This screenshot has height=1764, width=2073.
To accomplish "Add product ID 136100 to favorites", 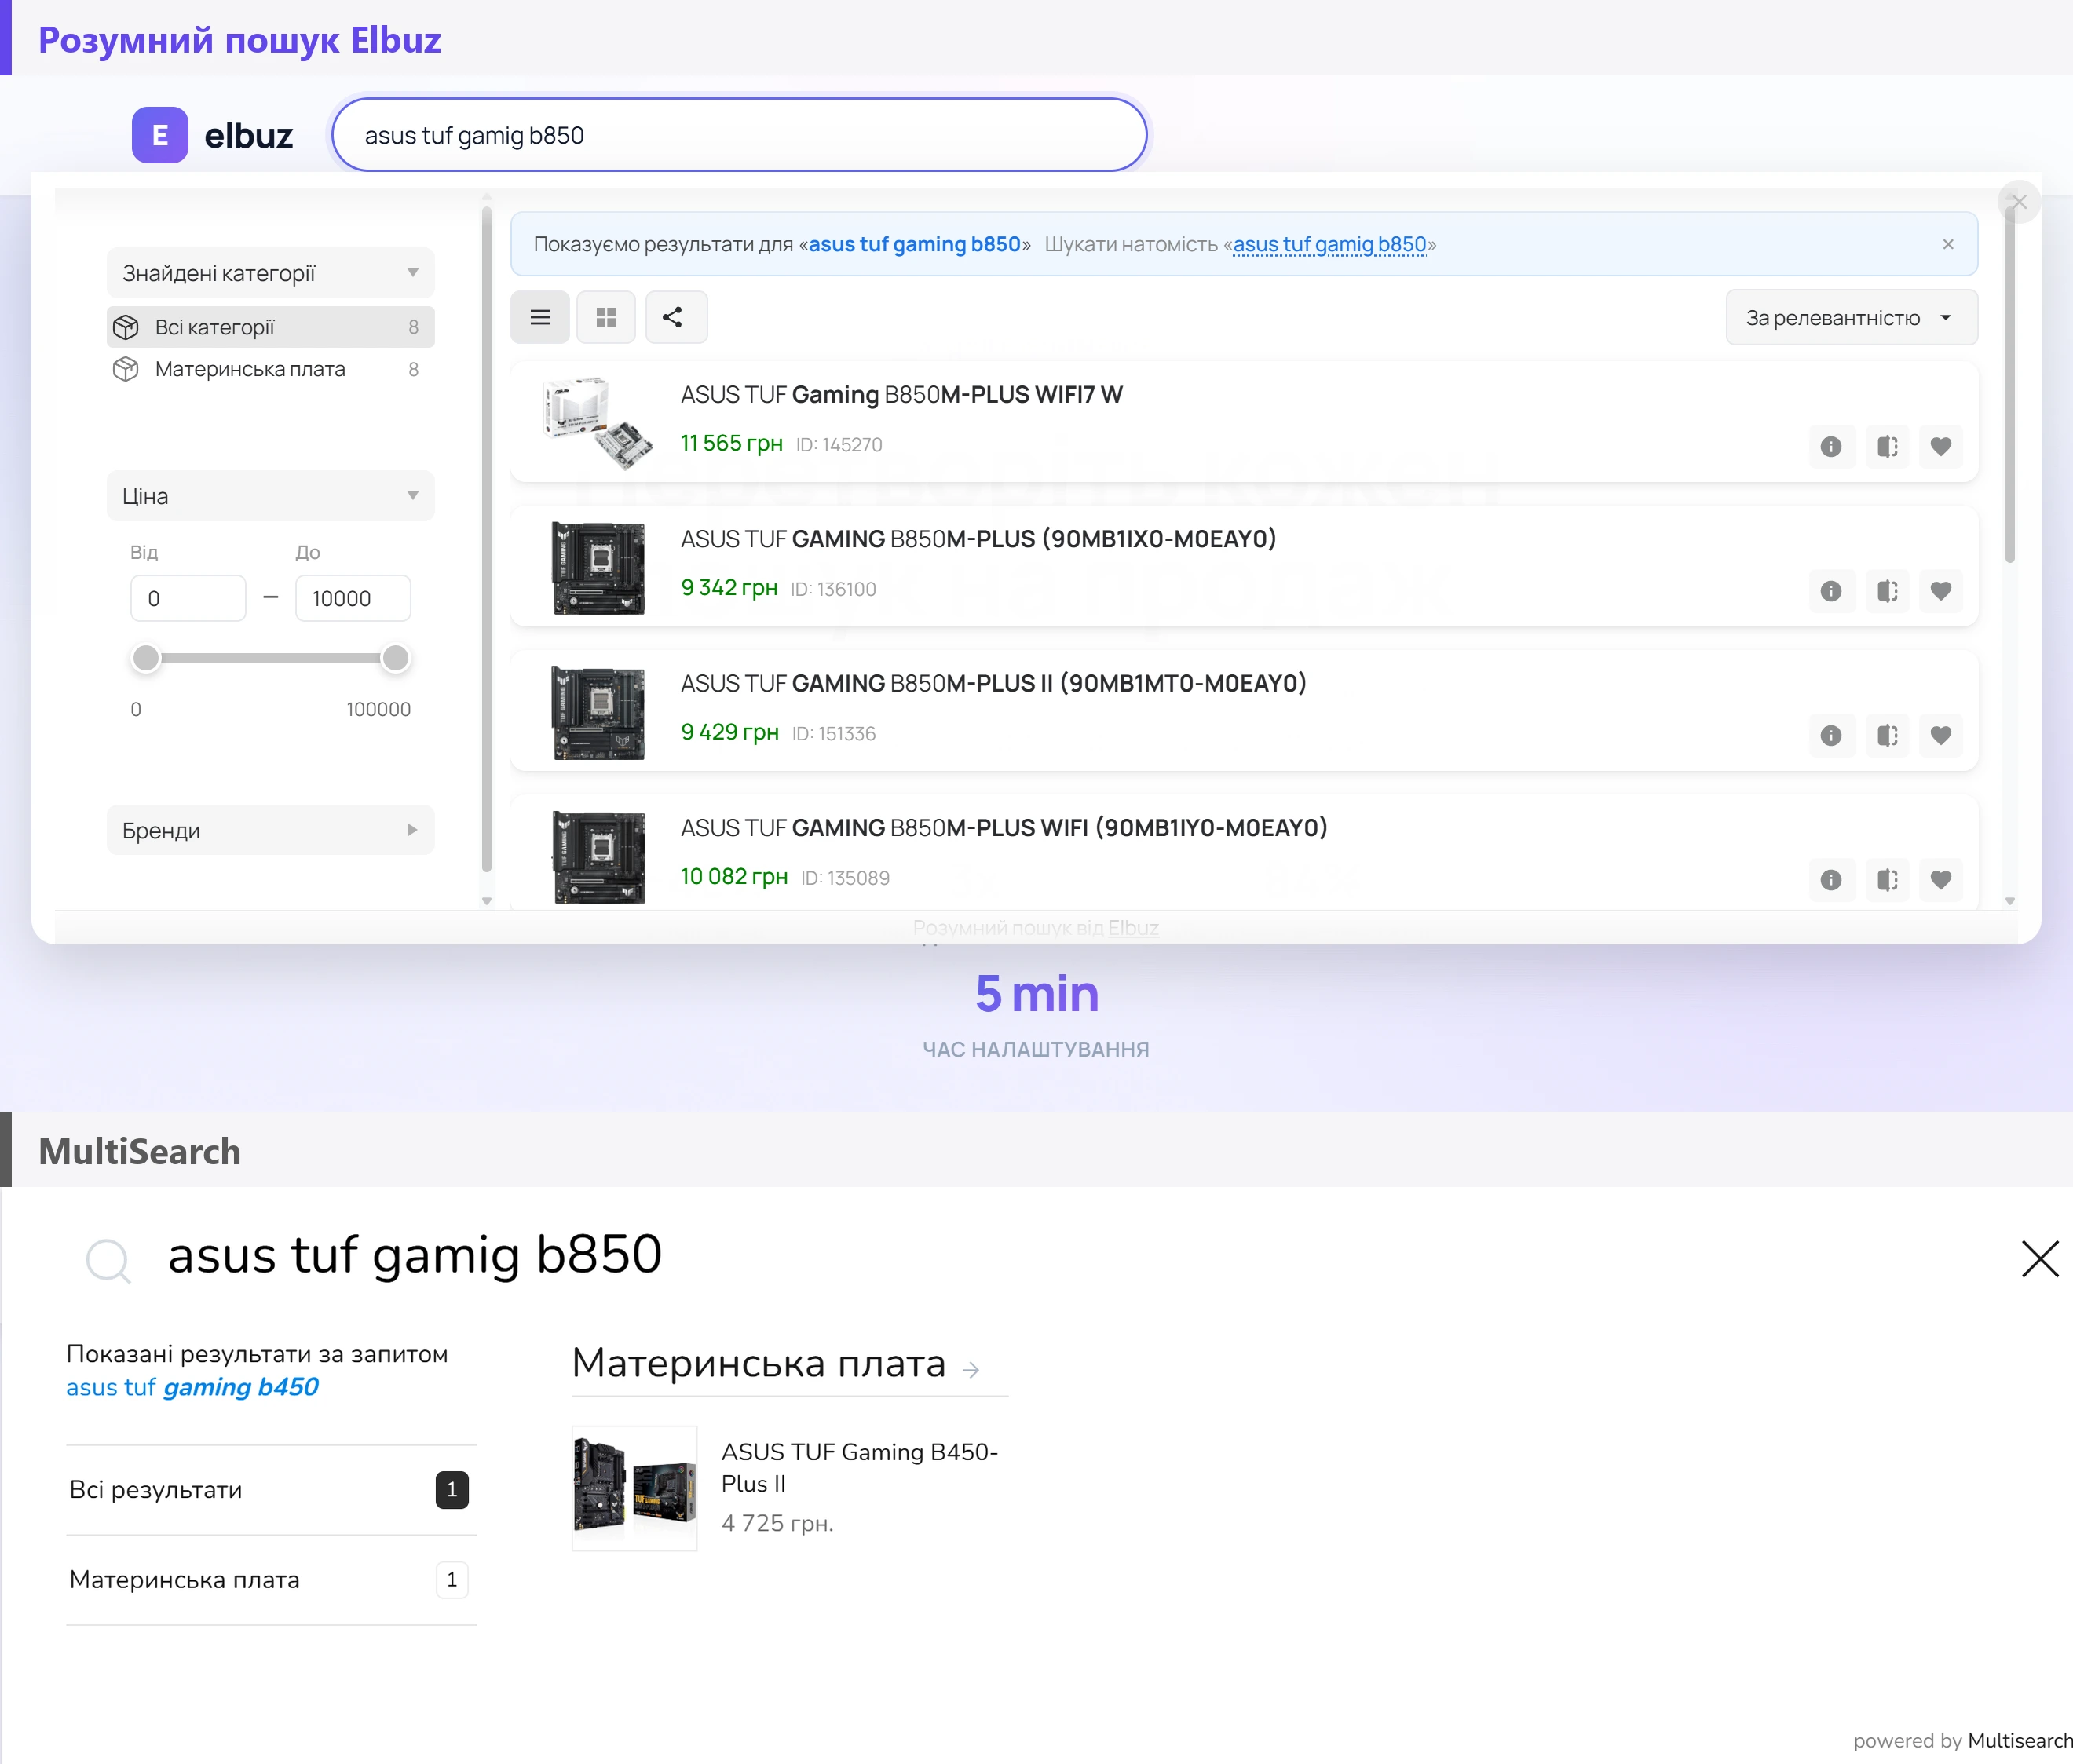I will click(1941, 591).
